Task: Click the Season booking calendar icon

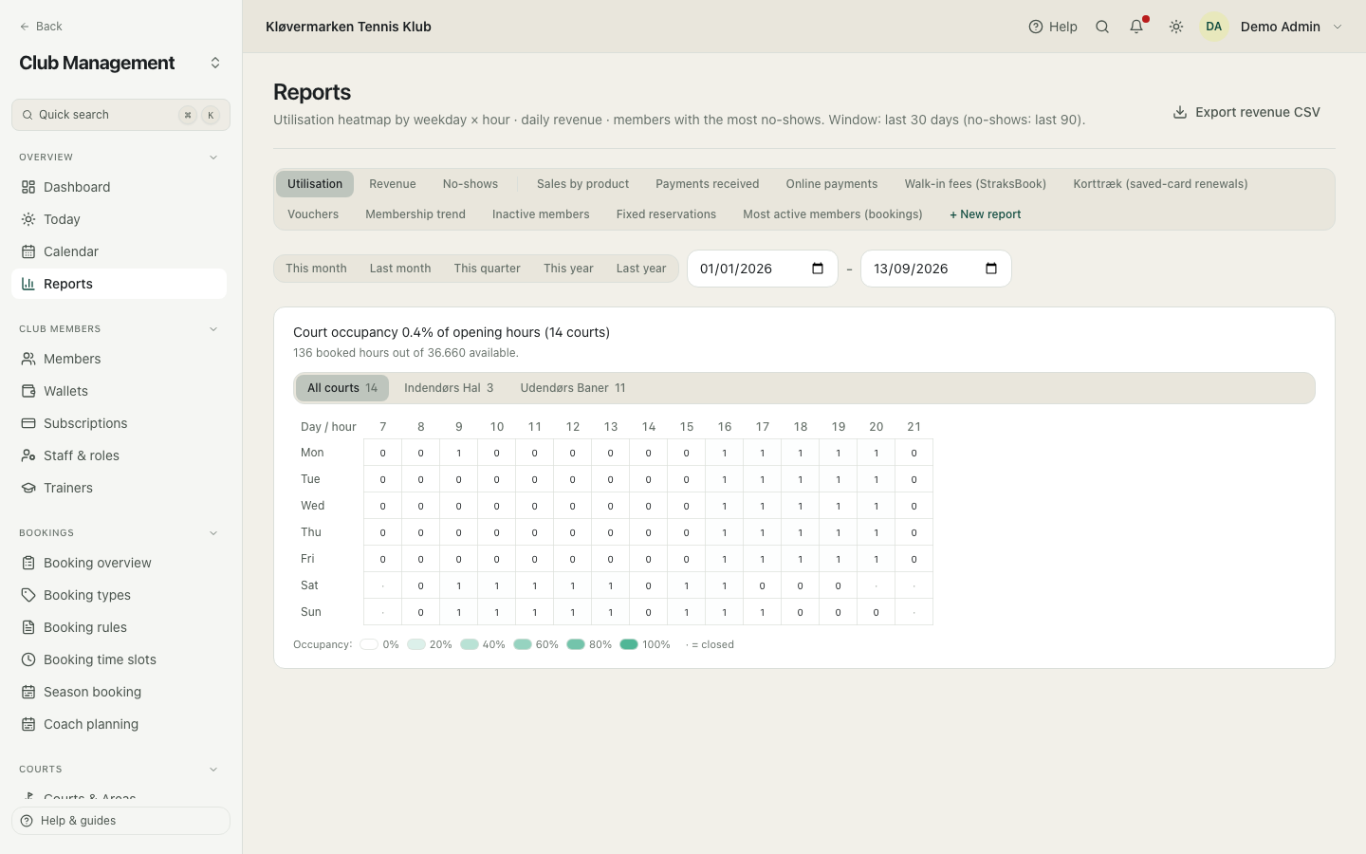Action: click(x=28, y=692)
